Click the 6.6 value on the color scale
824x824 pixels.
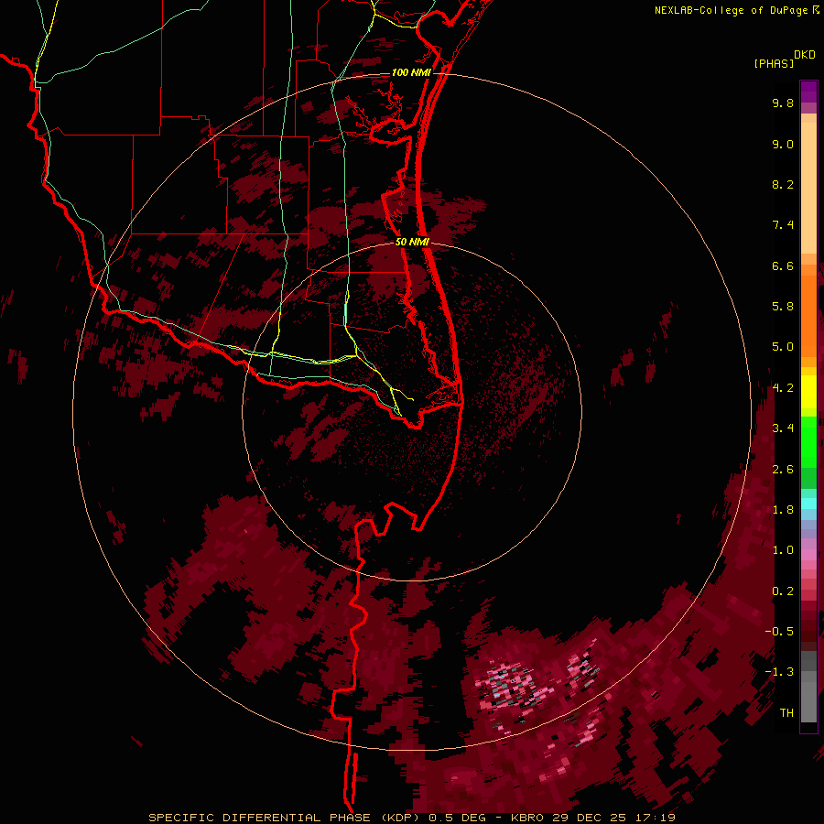pos(783,266)
